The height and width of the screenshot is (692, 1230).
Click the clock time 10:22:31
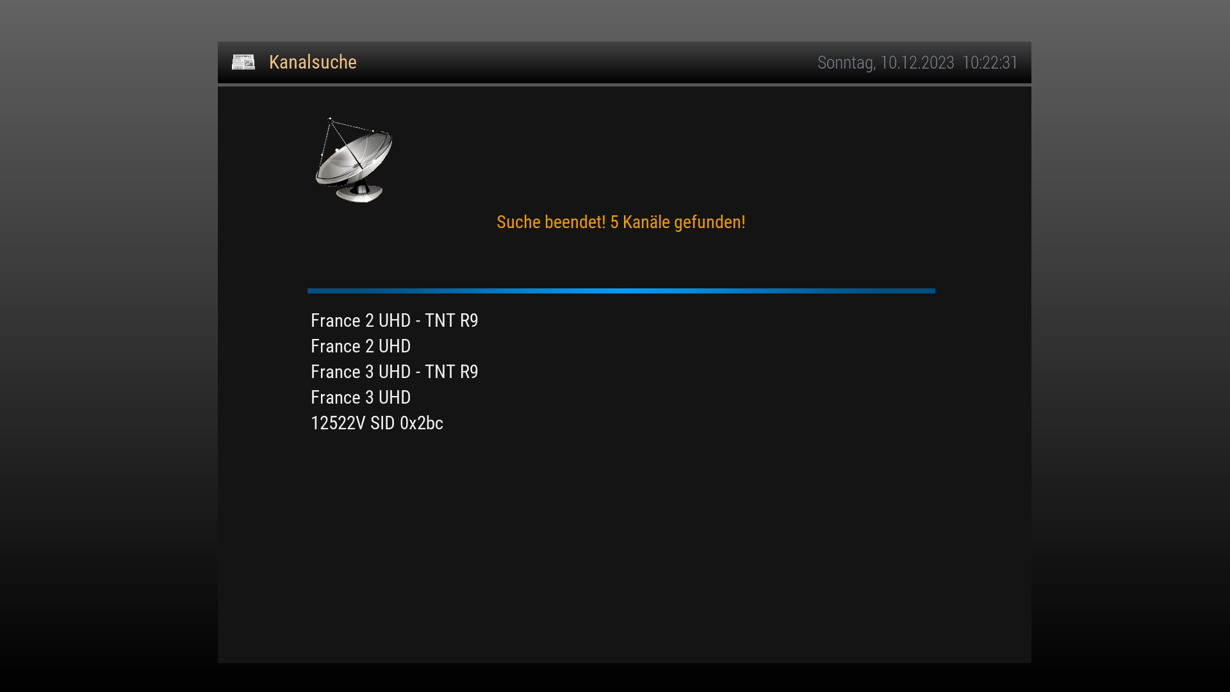pos(990,63)
